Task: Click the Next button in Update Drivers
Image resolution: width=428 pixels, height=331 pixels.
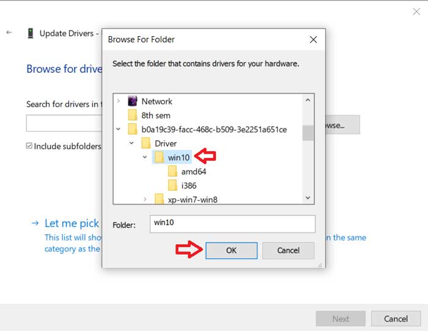Action: (x=341, y=319)
